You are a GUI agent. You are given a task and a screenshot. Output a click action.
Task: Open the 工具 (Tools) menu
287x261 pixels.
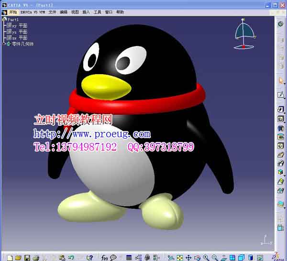tap(98, 12)
